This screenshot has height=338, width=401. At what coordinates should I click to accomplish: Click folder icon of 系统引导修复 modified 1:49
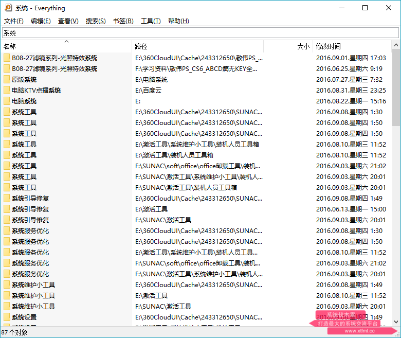coord(7,198)
